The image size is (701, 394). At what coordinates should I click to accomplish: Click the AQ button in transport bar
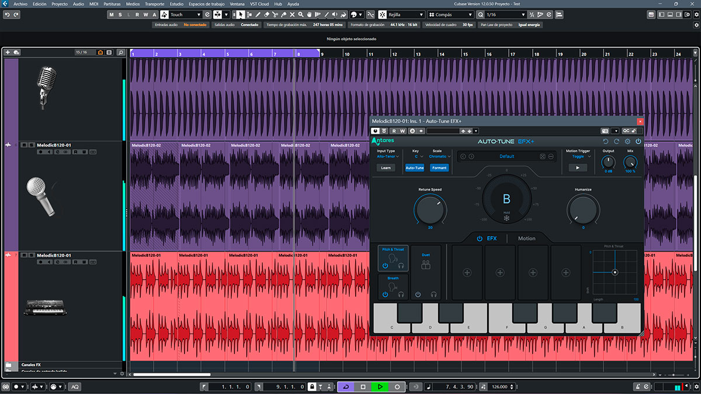coord(75,386)
